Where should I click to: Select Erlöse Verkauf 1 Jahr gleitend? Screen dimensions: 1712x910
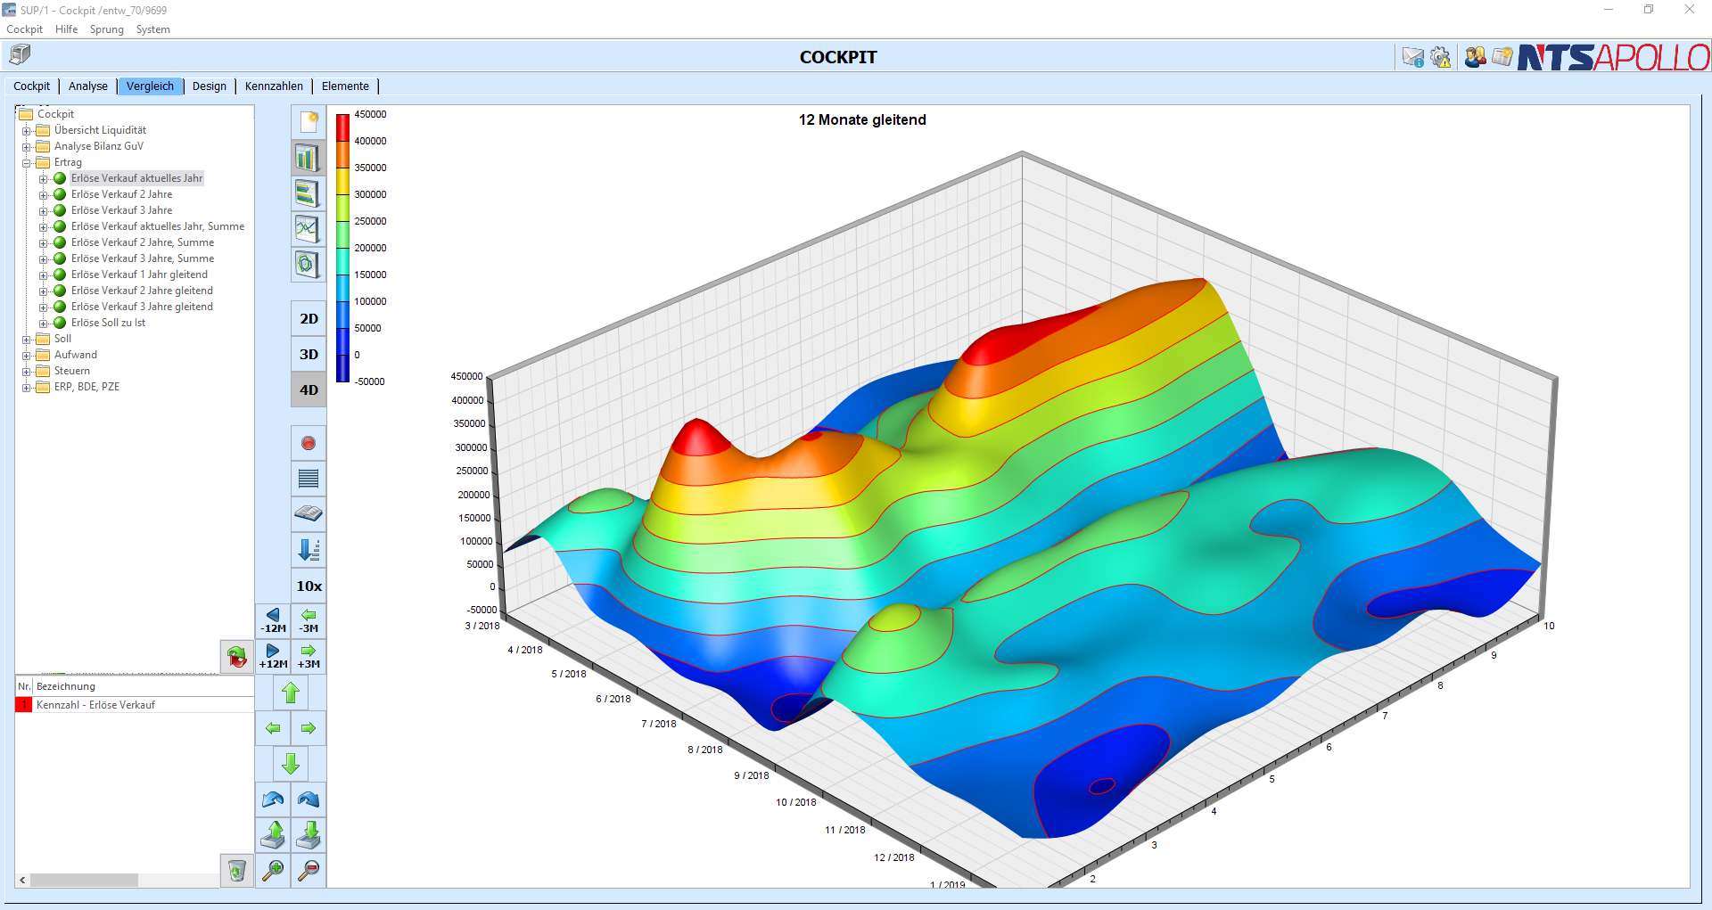click(x=139, y=275)
